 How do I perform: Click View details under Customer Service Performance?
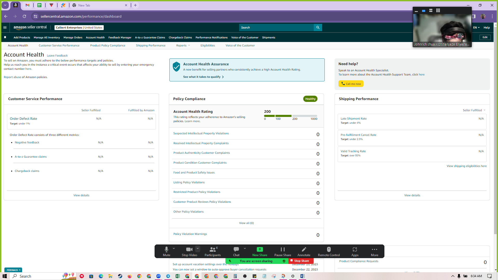(x=81, y=195)
